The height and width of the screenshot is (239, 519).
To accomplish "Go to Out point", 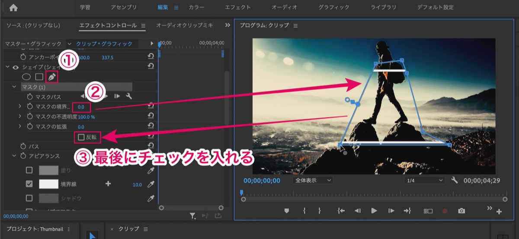I will click(407, 211).
